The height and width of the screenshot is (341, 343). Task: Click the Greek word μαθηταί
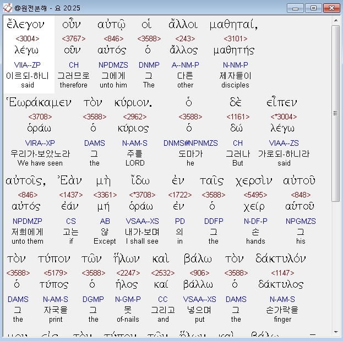click(233, 25)
